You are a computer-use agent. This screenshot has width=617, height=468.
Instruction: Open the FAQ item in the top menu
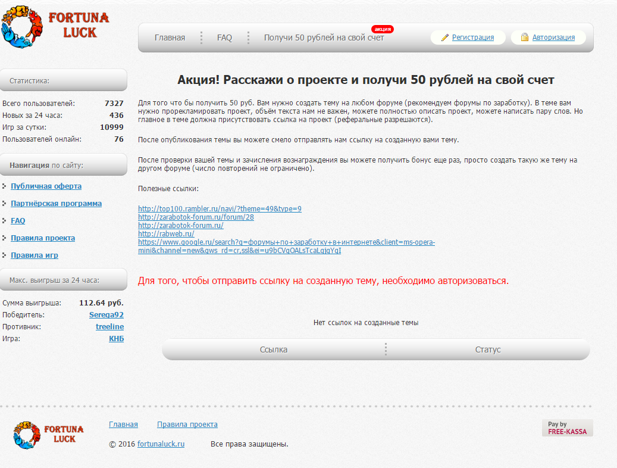[224, 38]
